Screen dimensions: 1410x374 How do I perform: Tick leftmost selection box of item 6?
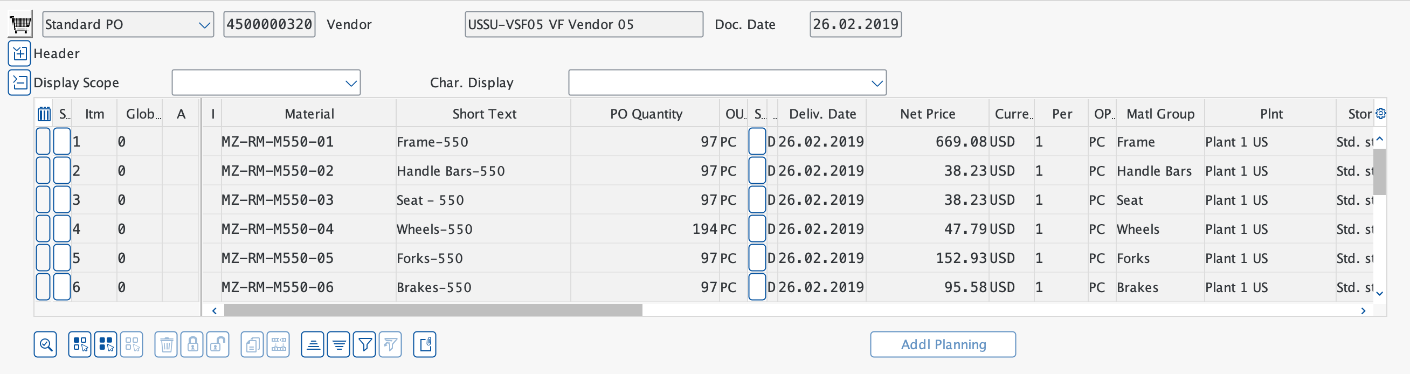point(43,287)
